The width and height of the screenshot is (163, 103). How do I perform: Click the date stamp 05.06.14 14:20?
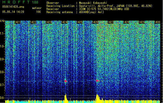[x=13, y=12]
